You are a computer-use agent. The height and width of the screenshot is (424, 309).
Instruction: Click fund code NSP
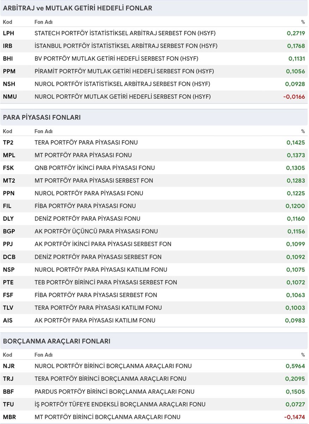coord(8,270)
